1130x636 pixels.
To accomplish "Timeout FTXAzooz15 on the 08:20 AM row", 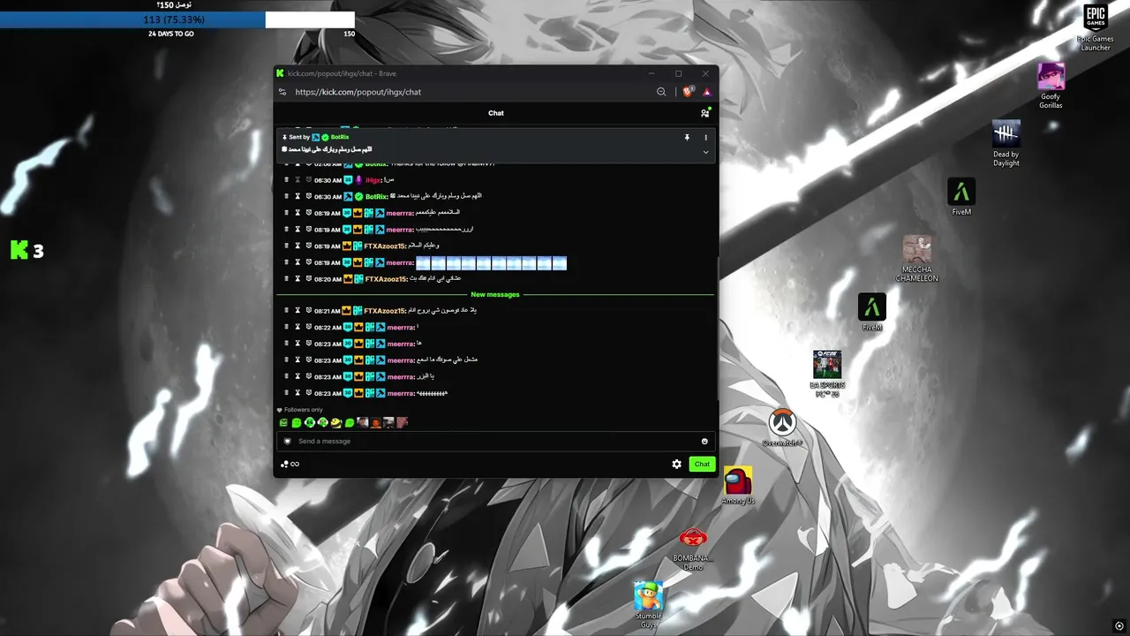I will tap(298, 278).
